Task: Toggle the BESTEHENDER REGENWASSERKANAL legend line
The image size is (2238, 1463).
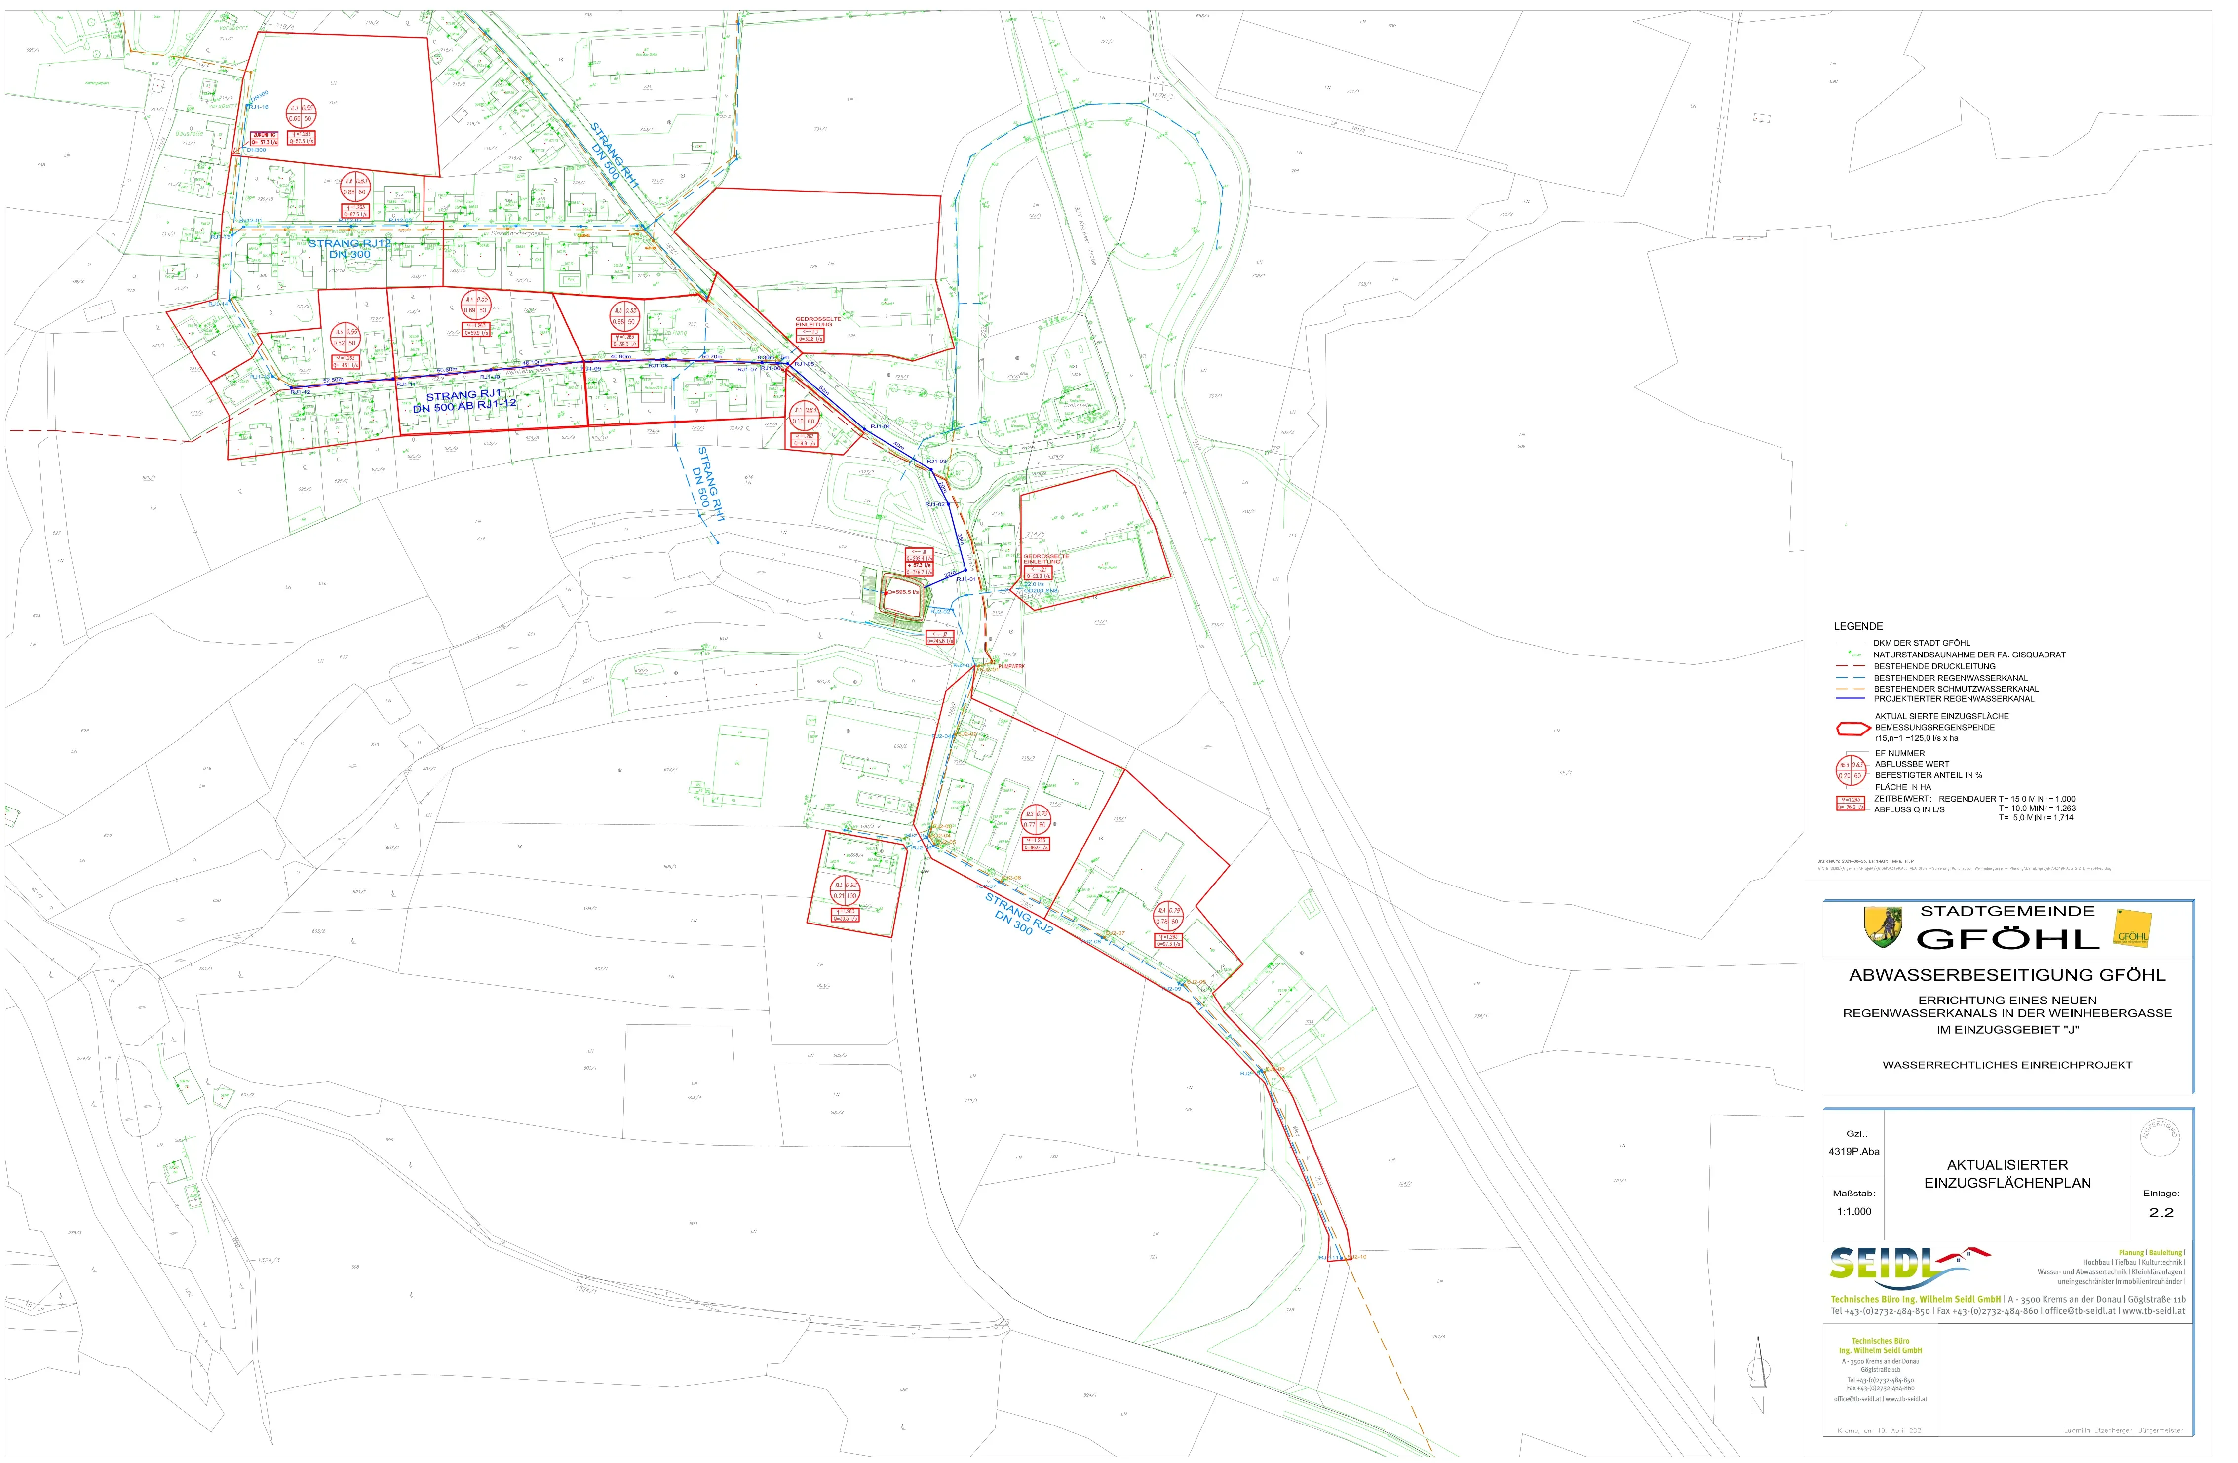Action: pos(1851,678)
